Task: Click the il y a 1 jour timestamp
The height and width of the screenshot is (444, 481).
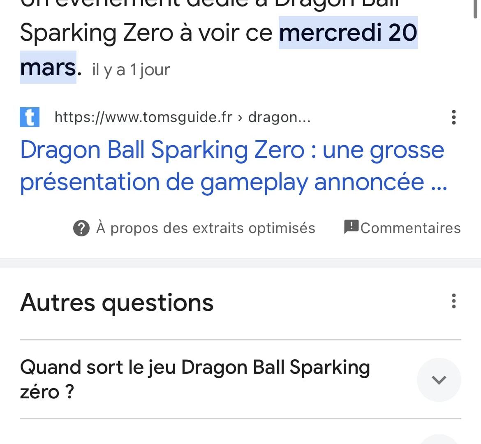Action: (131, 70)
